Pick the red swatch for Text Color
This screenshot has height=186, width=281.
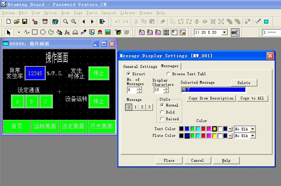[x=203, y=129]
